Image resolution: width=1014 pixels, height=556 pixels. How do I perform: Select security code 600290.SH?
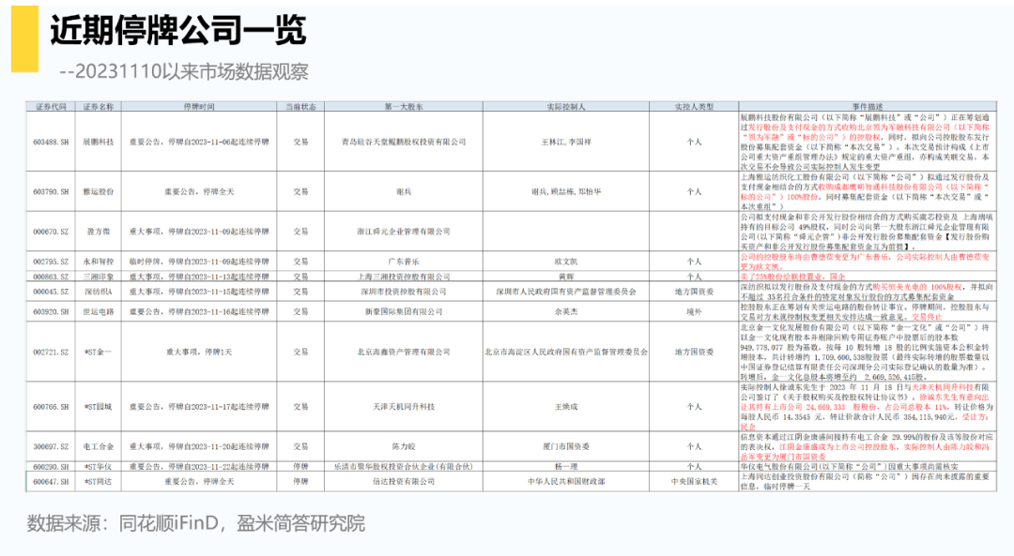pyautogui.click(x=51, y=466)
